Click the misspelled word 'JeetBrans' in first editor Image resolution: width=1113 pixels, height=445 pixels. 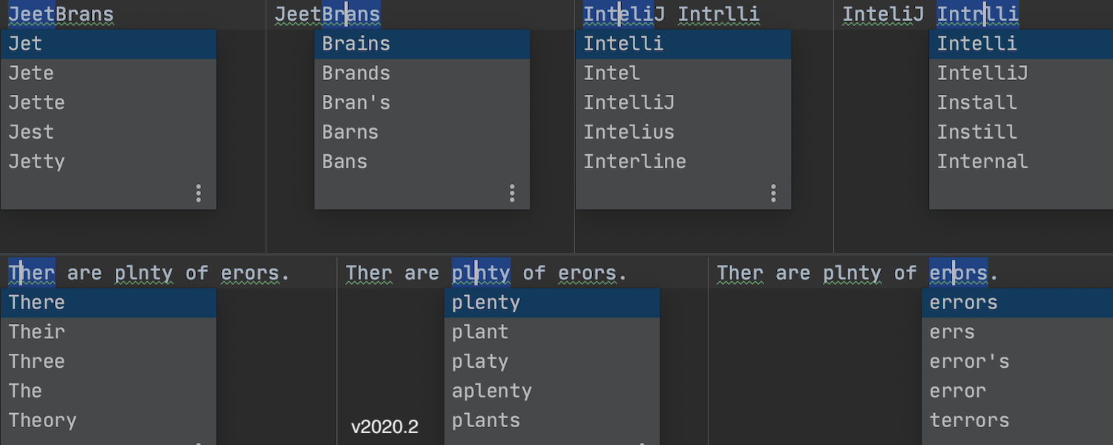tap(61, 14)
